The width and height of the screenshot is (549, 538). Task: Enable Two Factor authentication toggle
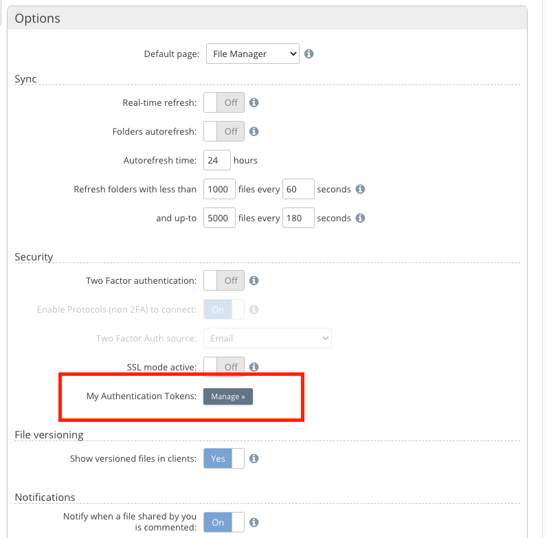[224, 280]
